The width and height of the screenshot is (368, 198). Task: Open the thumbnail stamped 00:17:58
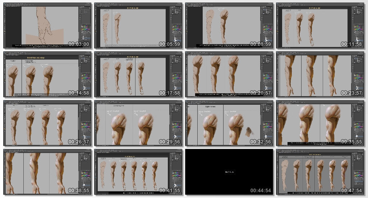point(138,74)
